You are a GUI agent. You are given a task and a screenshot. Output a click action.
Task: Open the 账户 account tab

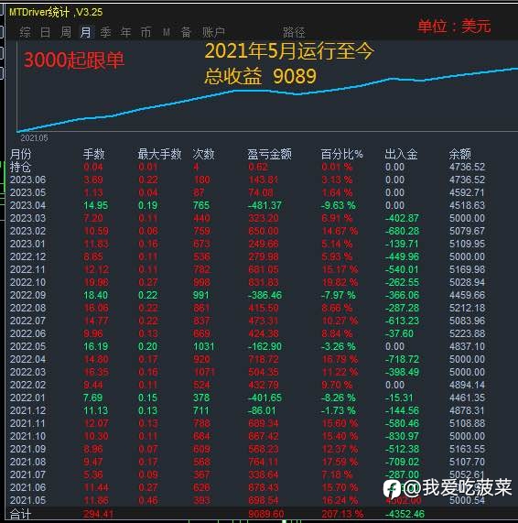(x=213, y=32)
